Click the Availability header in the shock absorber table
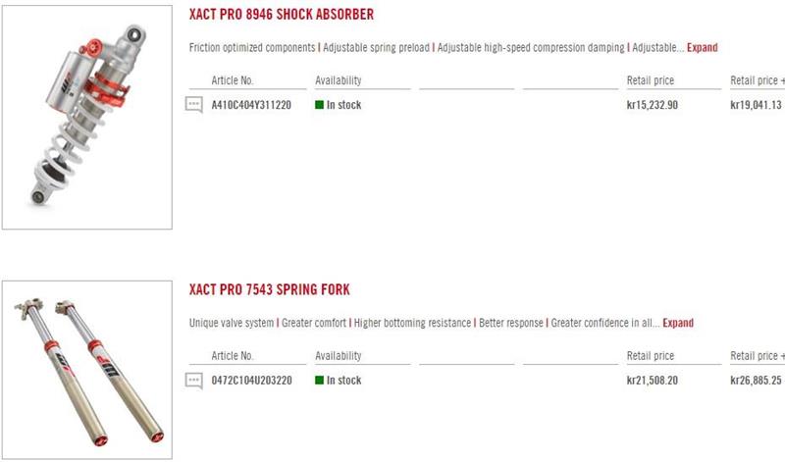785x462 pixels. (x=339, y=80)
